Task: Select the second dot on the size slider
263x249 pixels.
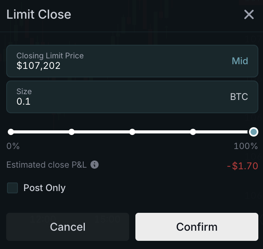Action: [72, 132]
